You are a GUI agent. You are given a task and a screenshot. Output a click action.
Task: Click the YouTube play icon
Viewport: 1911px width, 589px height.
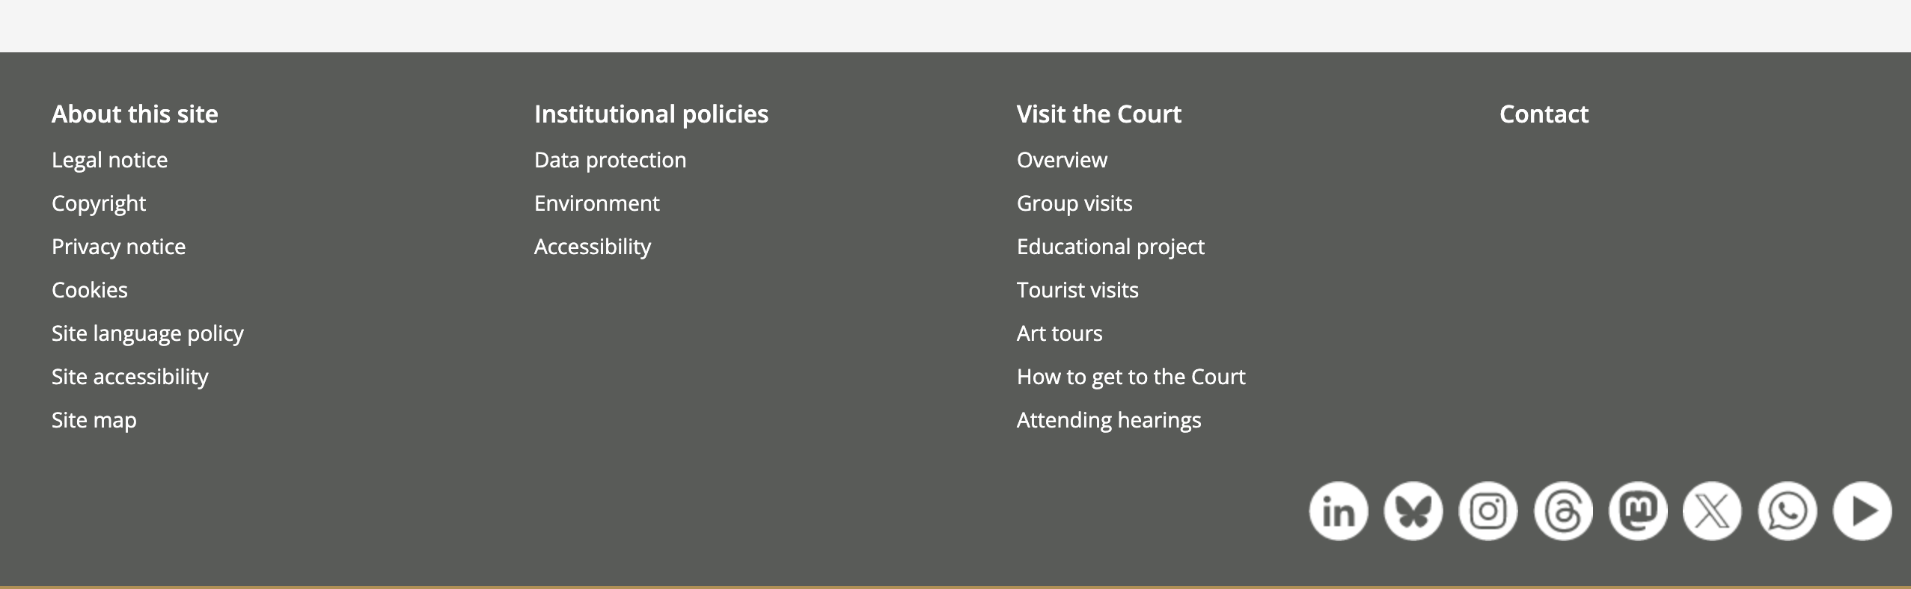pos(1862,511)
